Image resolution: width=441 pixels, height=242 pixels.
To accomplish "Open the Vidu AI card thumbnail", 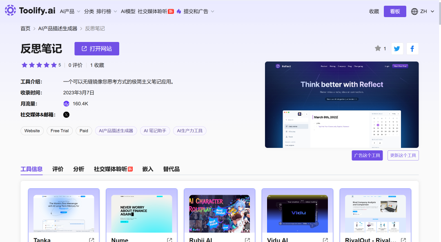I will (x=298, y=213).
